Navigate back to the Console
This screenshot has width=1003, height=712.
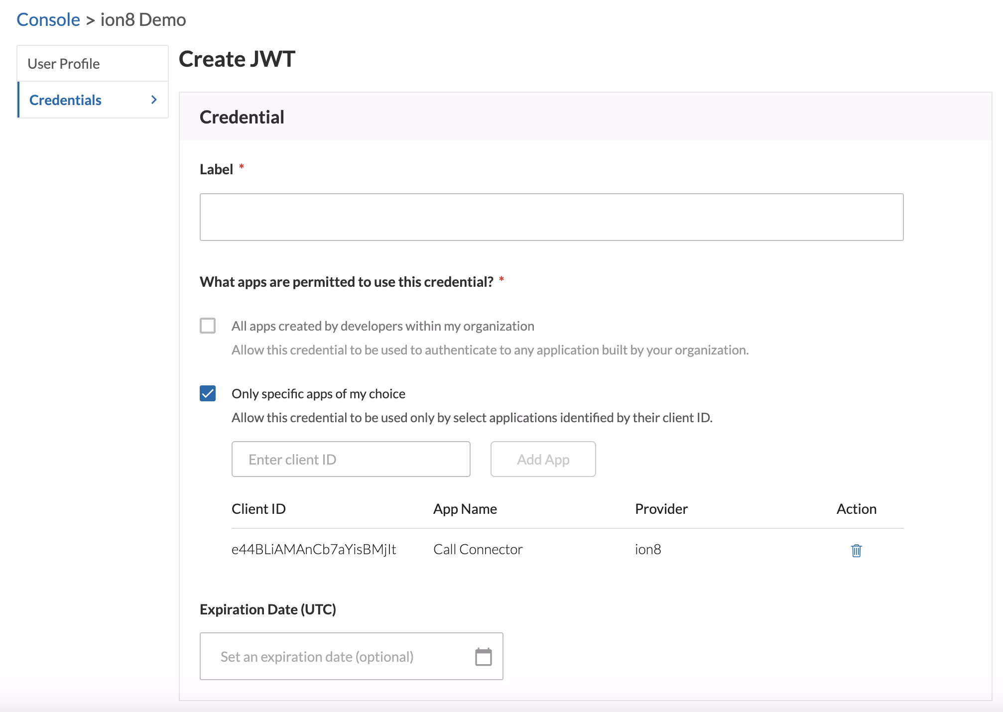click(x=48, y=19)
